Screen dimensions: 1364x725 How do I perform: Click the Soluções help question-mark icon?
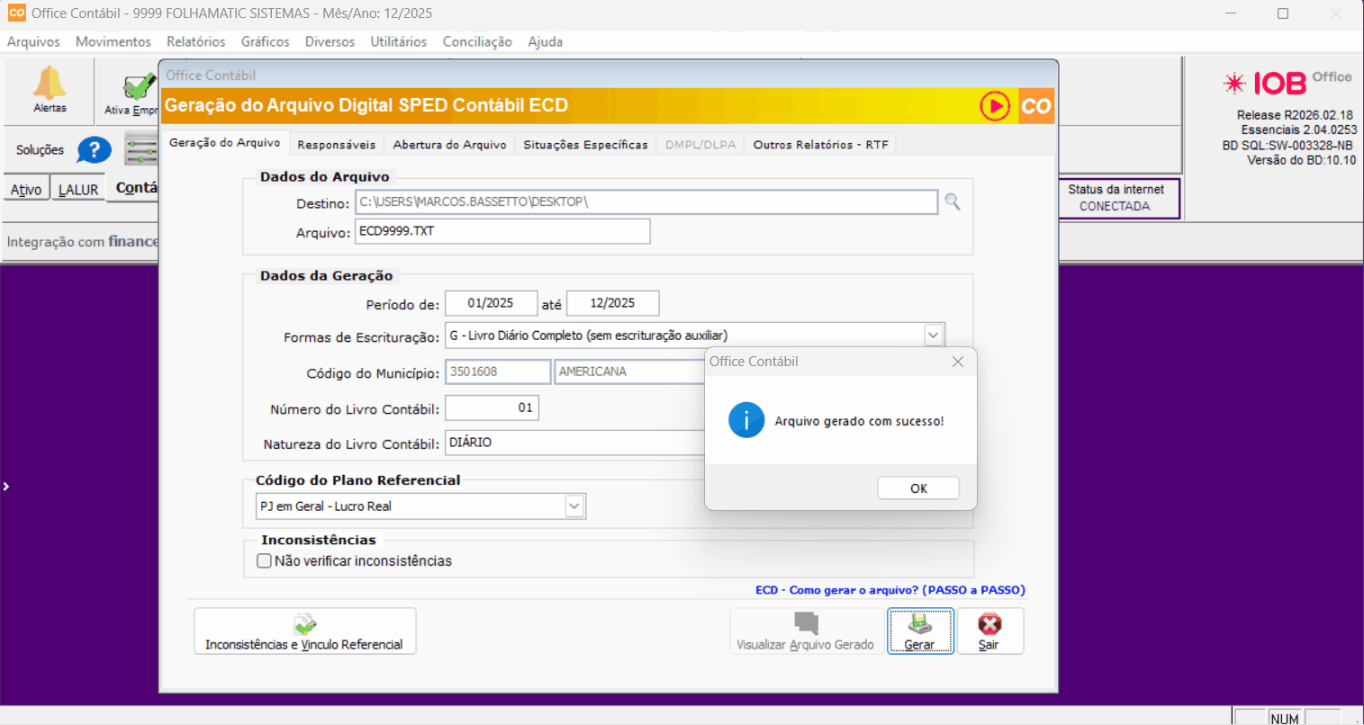tap(94, 150)
